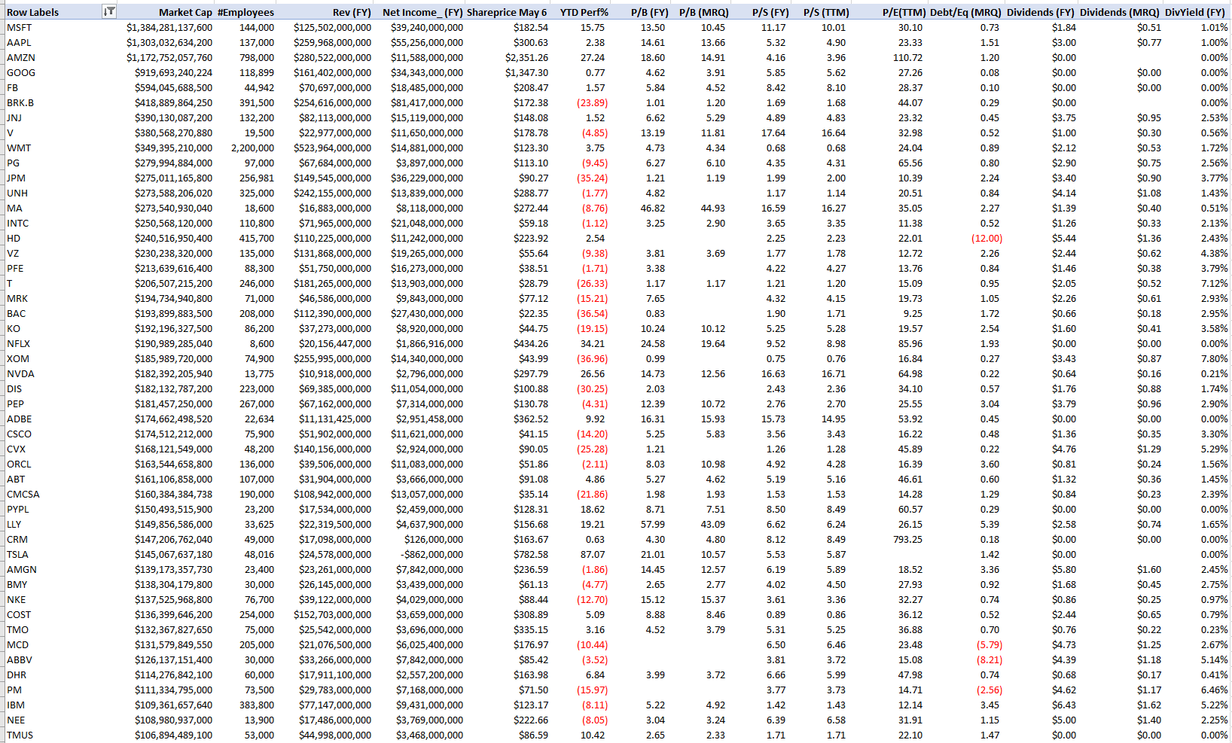Select the DivYield (FY) column header
The width and height of the screenshot is (1232, 743).
pos(1195,12)
